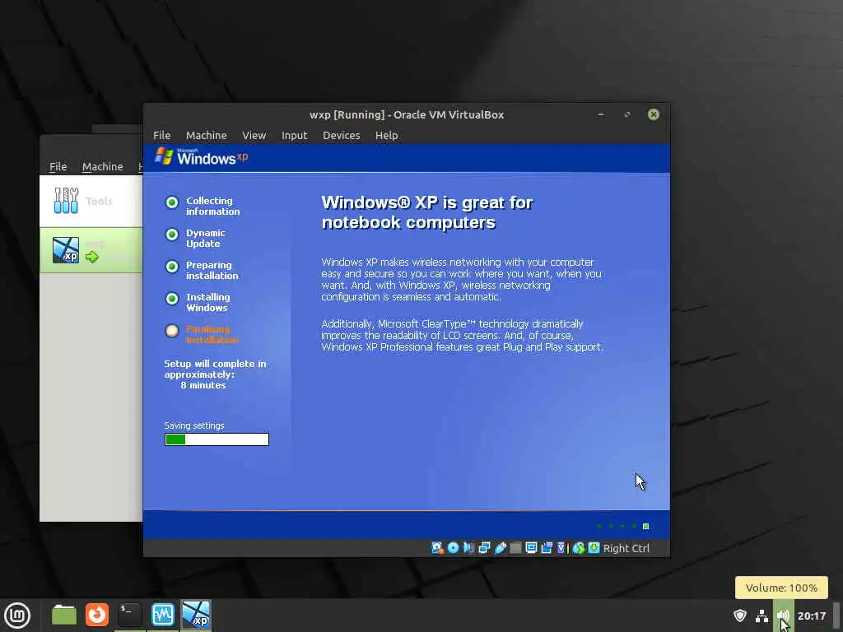Click the keyboard capture indicator beside Right Ctrl
Viewport: 843px width, 632px height.
point(594,547)
